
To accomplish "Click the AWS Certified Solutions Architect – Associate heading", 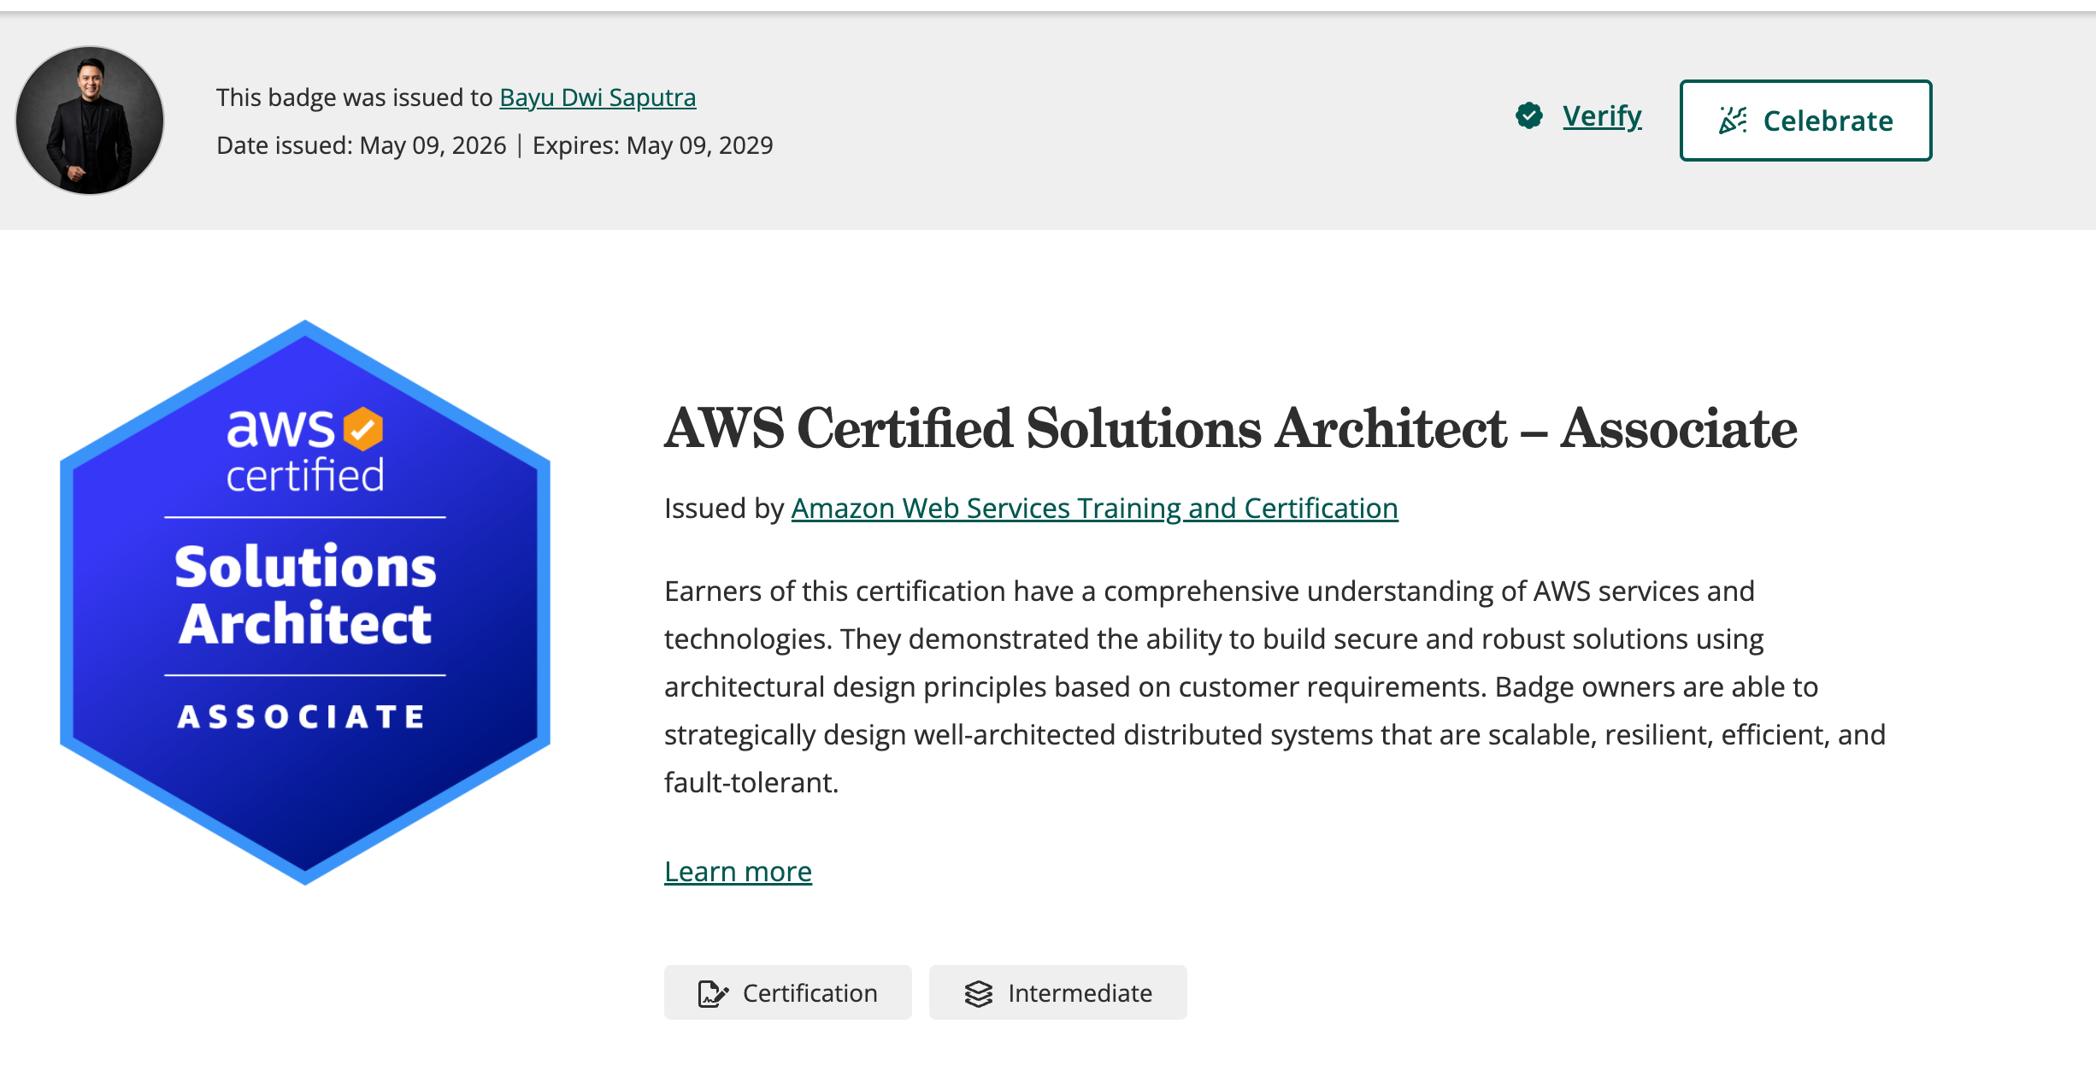I will (x=1230, y=428).
